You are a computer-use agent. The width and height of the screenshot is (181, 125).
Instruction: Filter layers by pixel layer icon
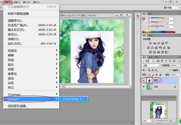pyautogui.click(x=158, y=61)
